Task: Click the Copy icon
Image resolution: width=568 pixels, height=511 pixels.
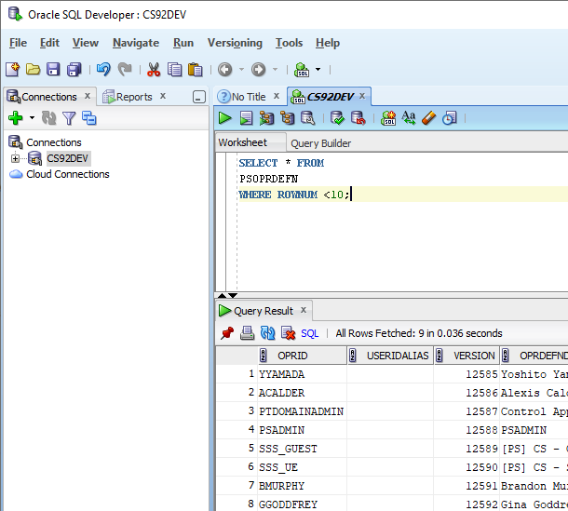Action: [174, 69]
